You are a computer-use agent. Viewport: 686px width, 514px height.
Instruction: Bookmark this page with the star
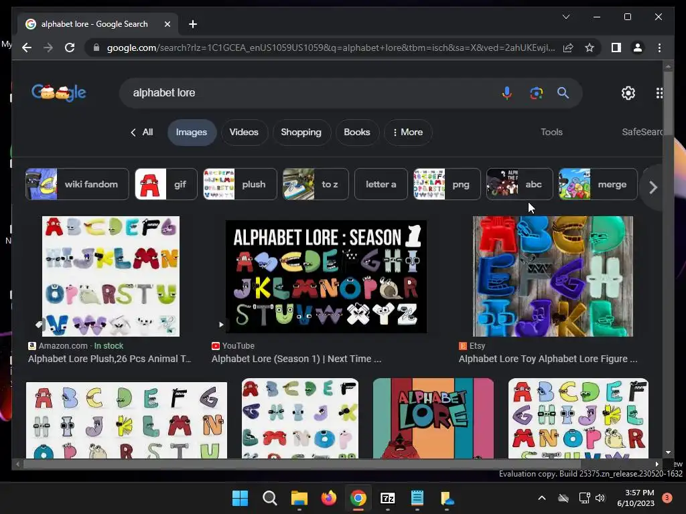pyautogui.click(x=590, y=48)
